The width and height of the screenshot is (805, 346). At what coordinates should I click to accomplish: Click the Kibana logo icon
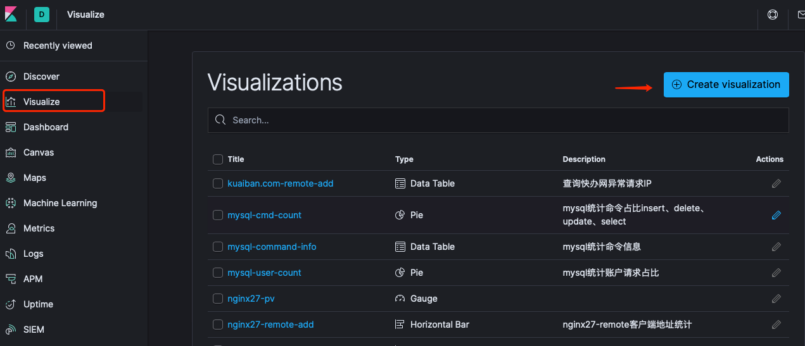click(11, 15)
